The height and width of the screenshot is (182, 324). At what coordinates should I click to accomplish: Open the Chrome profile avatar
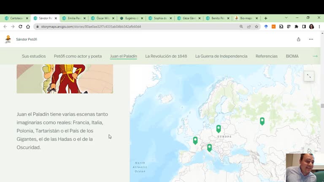pos(312,27)
